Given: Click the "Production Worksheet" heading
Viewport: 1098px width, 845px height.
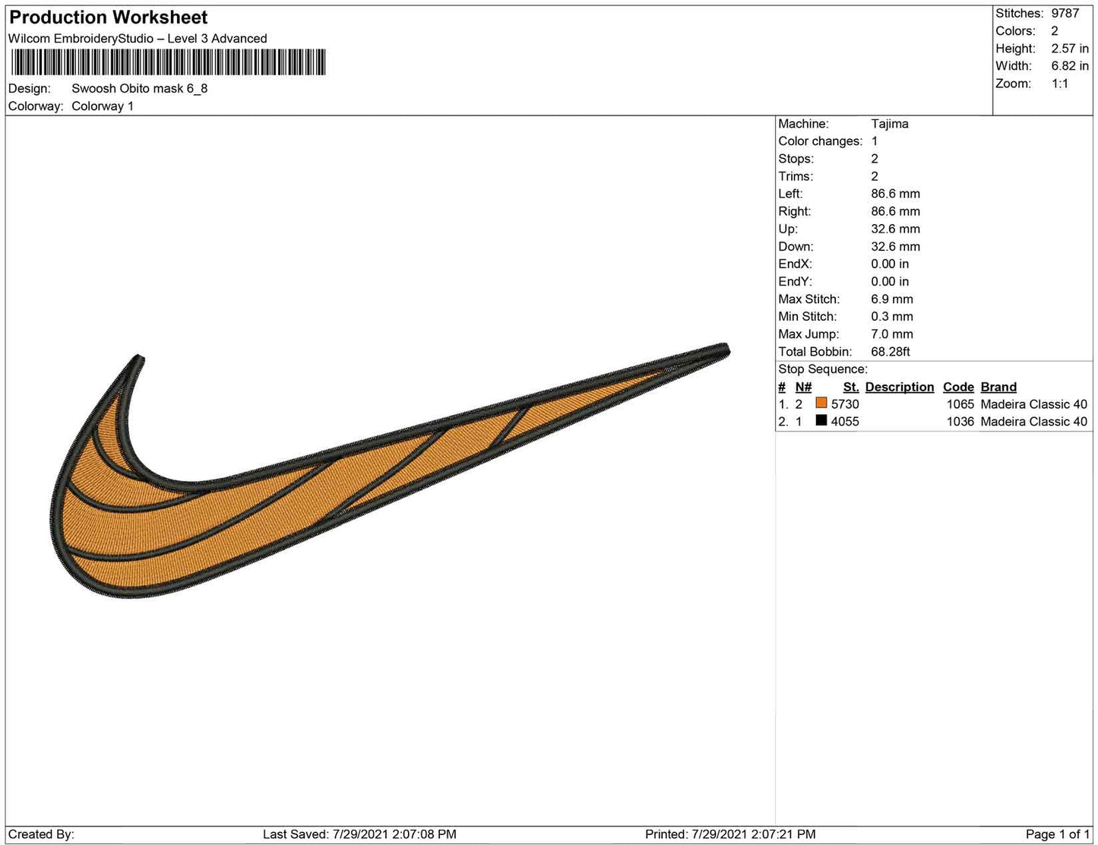Looking at the screenshot, I should 109,17.
